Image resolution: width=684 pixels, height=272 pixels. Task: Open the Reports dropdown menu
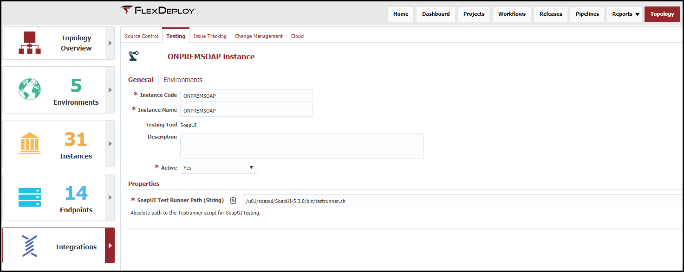[625, 14]
